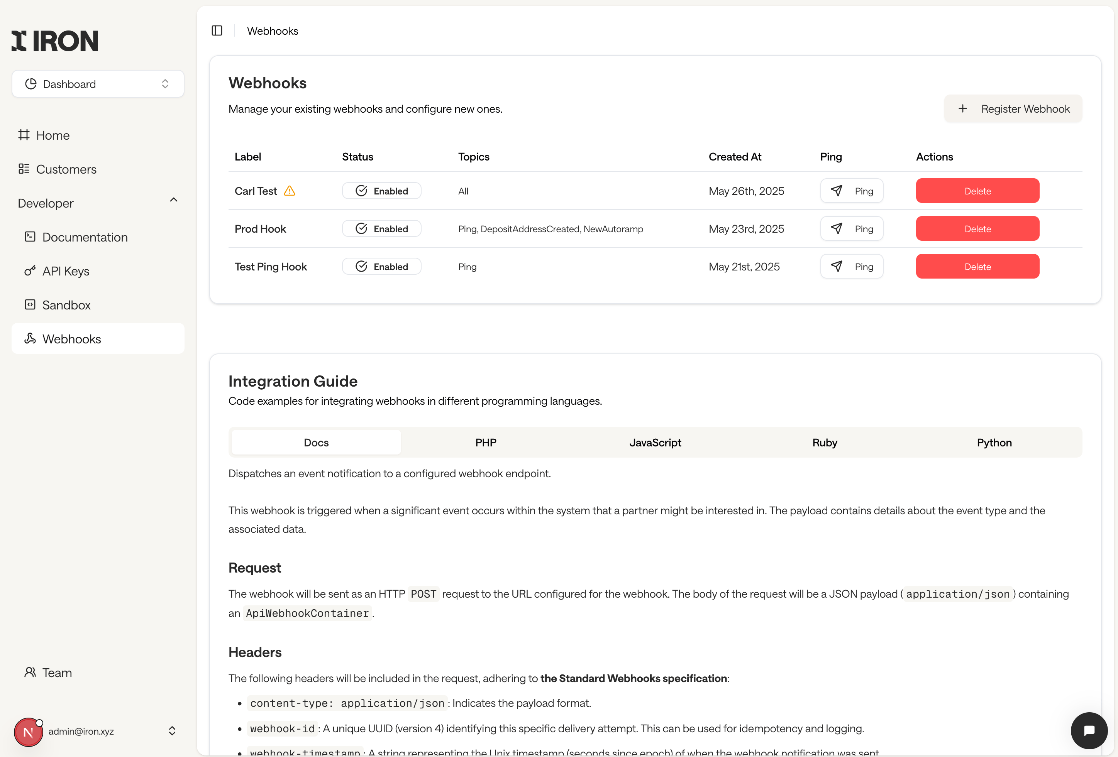This screenshot has height=757, width=1118.
Task: Delete the Prod Hook webhook
Action: point(977,229)
